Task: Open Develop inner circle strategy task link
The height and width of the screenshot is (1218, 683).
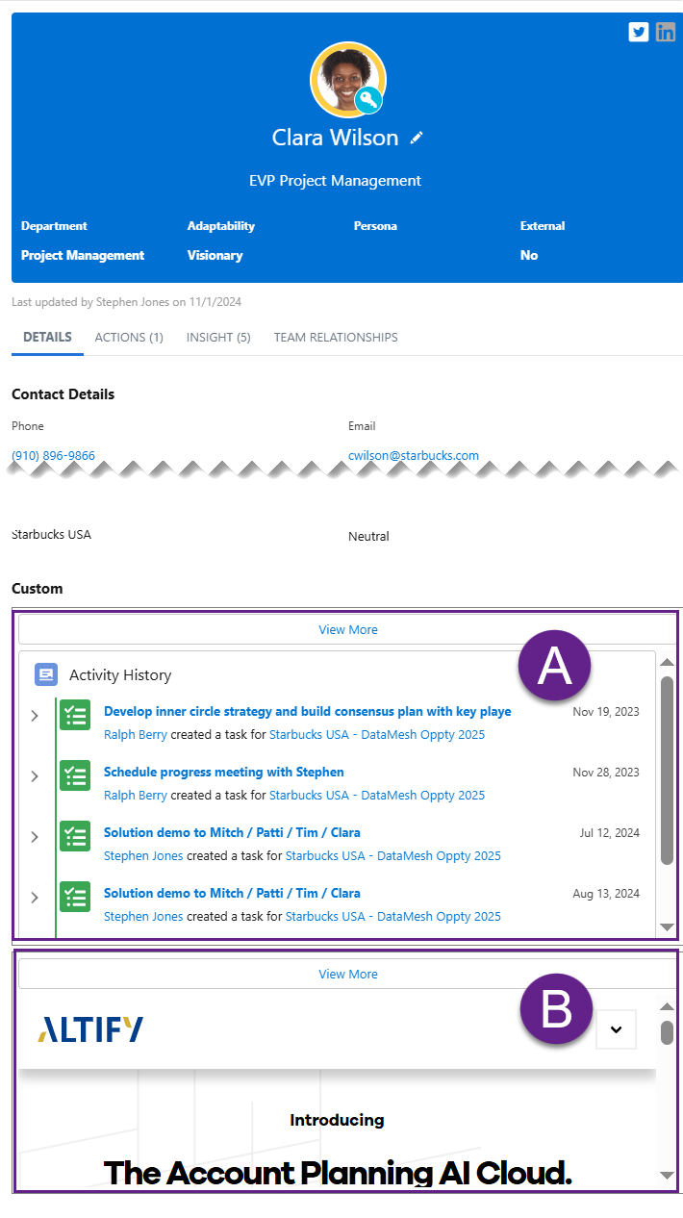Action: (x=307, y=712)
